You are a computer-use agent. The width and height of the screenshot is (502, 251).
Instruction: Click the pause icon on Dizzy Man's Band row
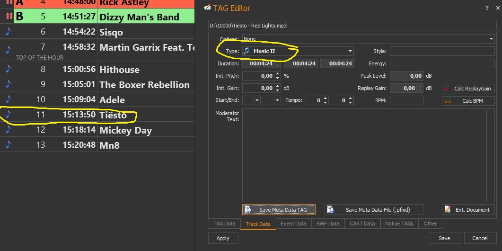point(9,17)
